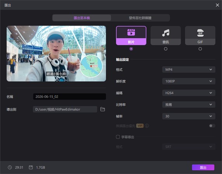The image size is (222, 174).
Task: Choose the 影片 radio button
Action: click(x=131, y=49)
